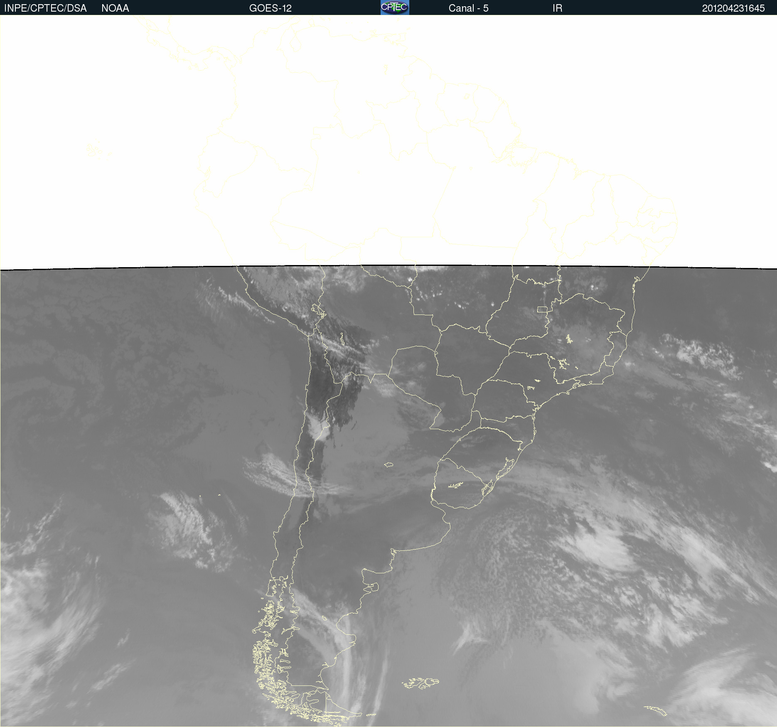Click the INPE/CPTEC/DSA header label
This screenshot has height=727, width=777.
[45, 8]
